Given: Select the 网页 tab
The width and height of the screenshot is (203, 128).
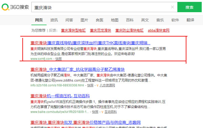Looking at the screenshot, I should 39,20.
